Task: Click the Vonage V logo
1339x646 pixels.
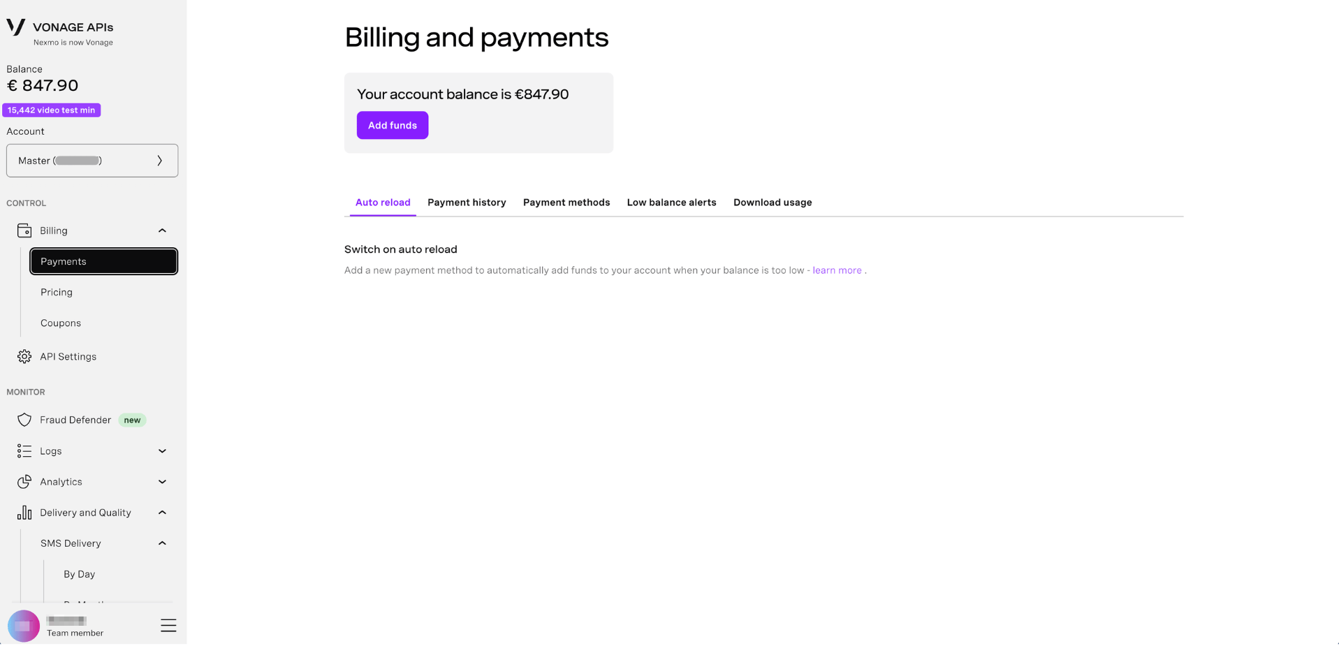Action: pyautogui.click(x=15, y=27)
